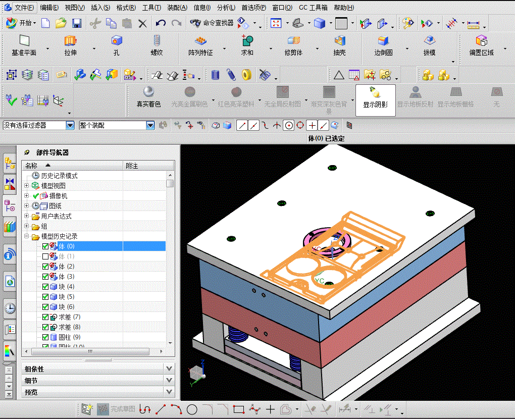Click the Pattern Feature (阵列特征) icon

pyautogui.click(x=200, y=41)
